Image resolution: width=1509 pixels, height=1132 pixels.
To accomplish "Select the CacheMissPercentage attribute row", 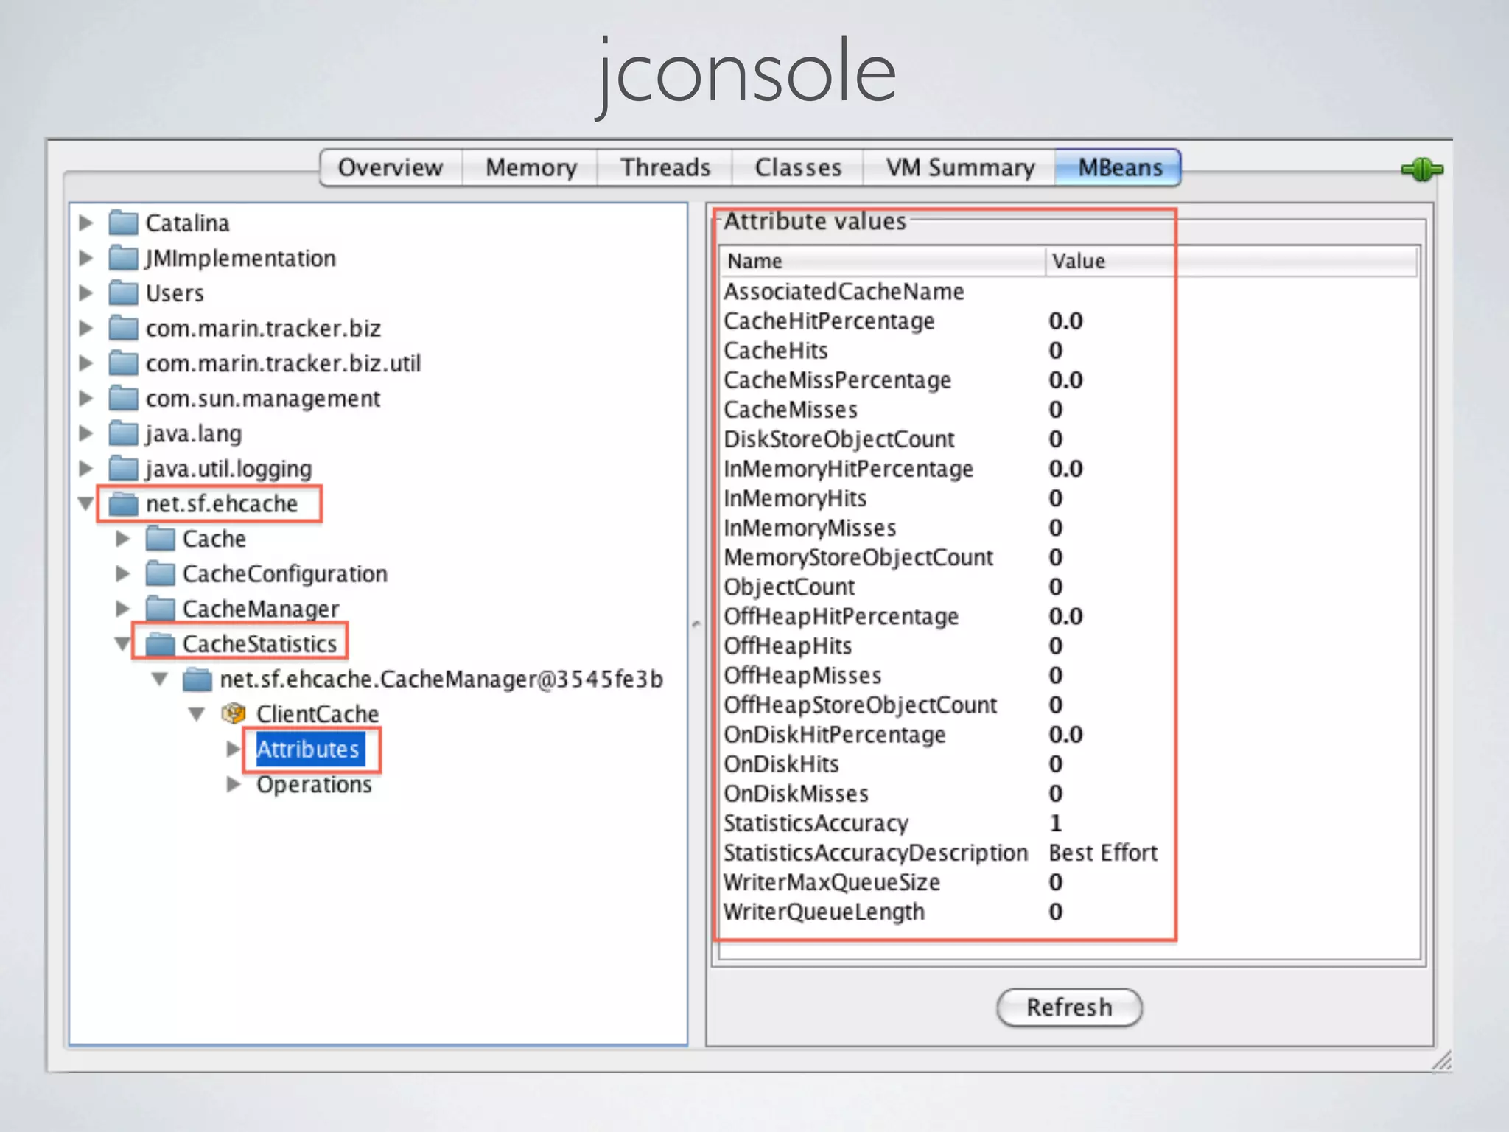I will pyautogui.click(x=1069, y=380).
